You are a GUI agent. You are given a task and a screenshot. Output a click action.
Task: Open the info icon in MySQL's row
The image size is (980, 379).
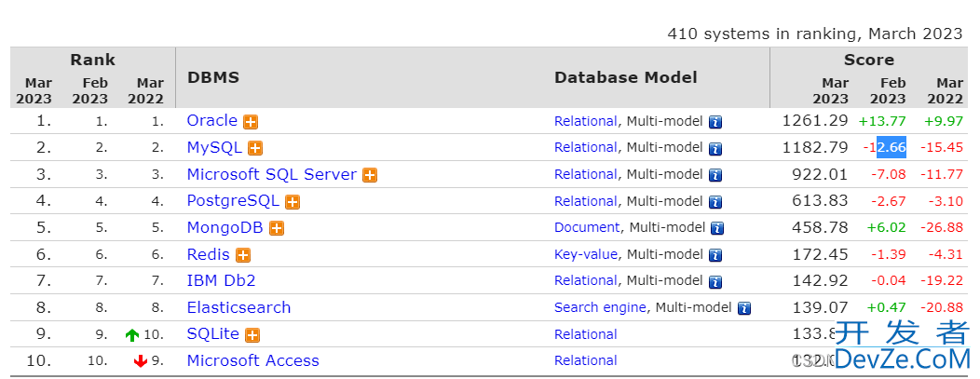point(715,149)
